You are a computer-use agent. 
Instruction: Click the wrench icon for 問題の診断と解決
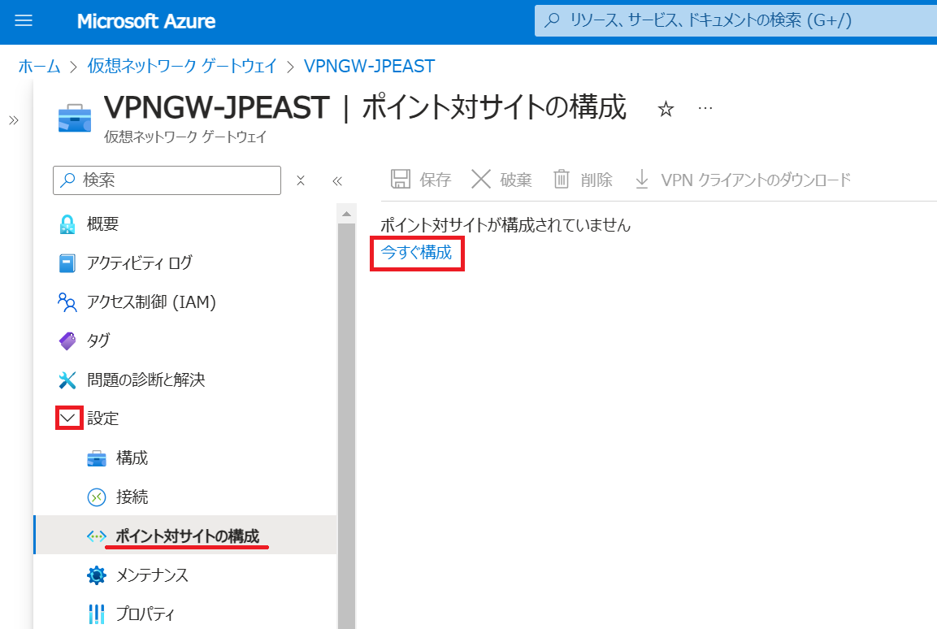click(67, 380)
